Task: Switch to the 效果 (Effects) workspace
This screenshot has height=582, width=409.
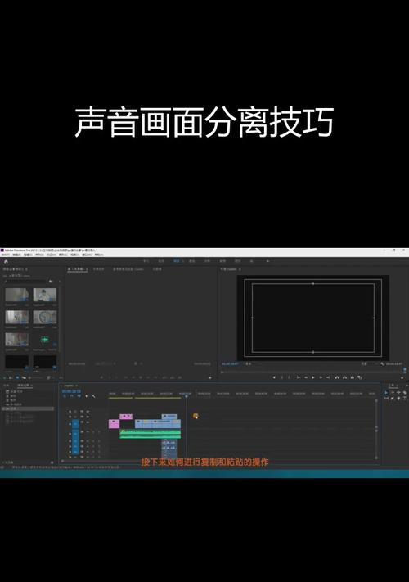Action: pos(207,261)
